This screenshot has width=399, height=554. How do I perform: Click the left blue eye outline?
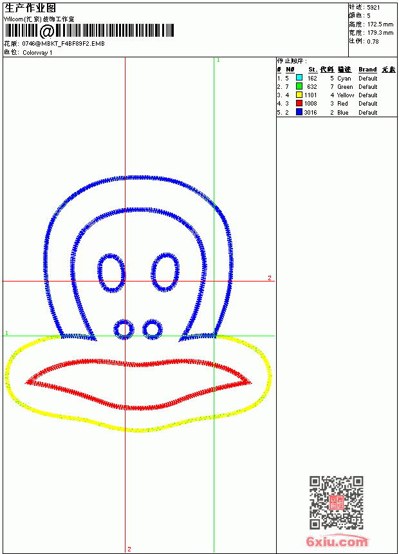tap(111, 272)
